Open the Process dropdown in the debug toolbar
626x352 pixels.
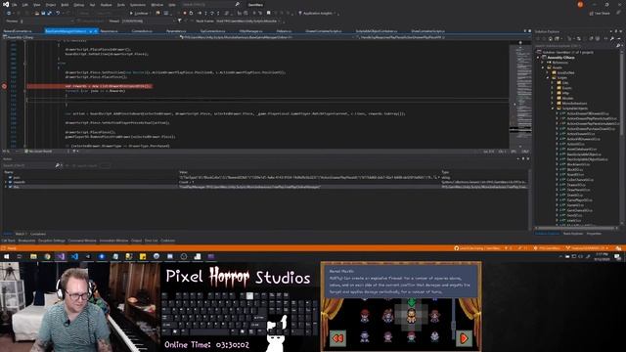(x=47, y=21)
